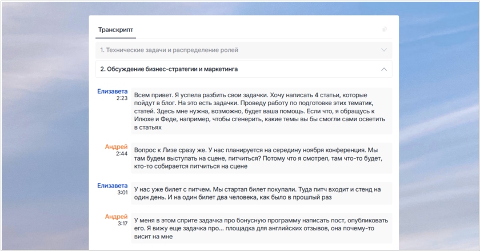Jump to timestamp 2:44
The width and height of the screenshot is (480, 251).
122,154
